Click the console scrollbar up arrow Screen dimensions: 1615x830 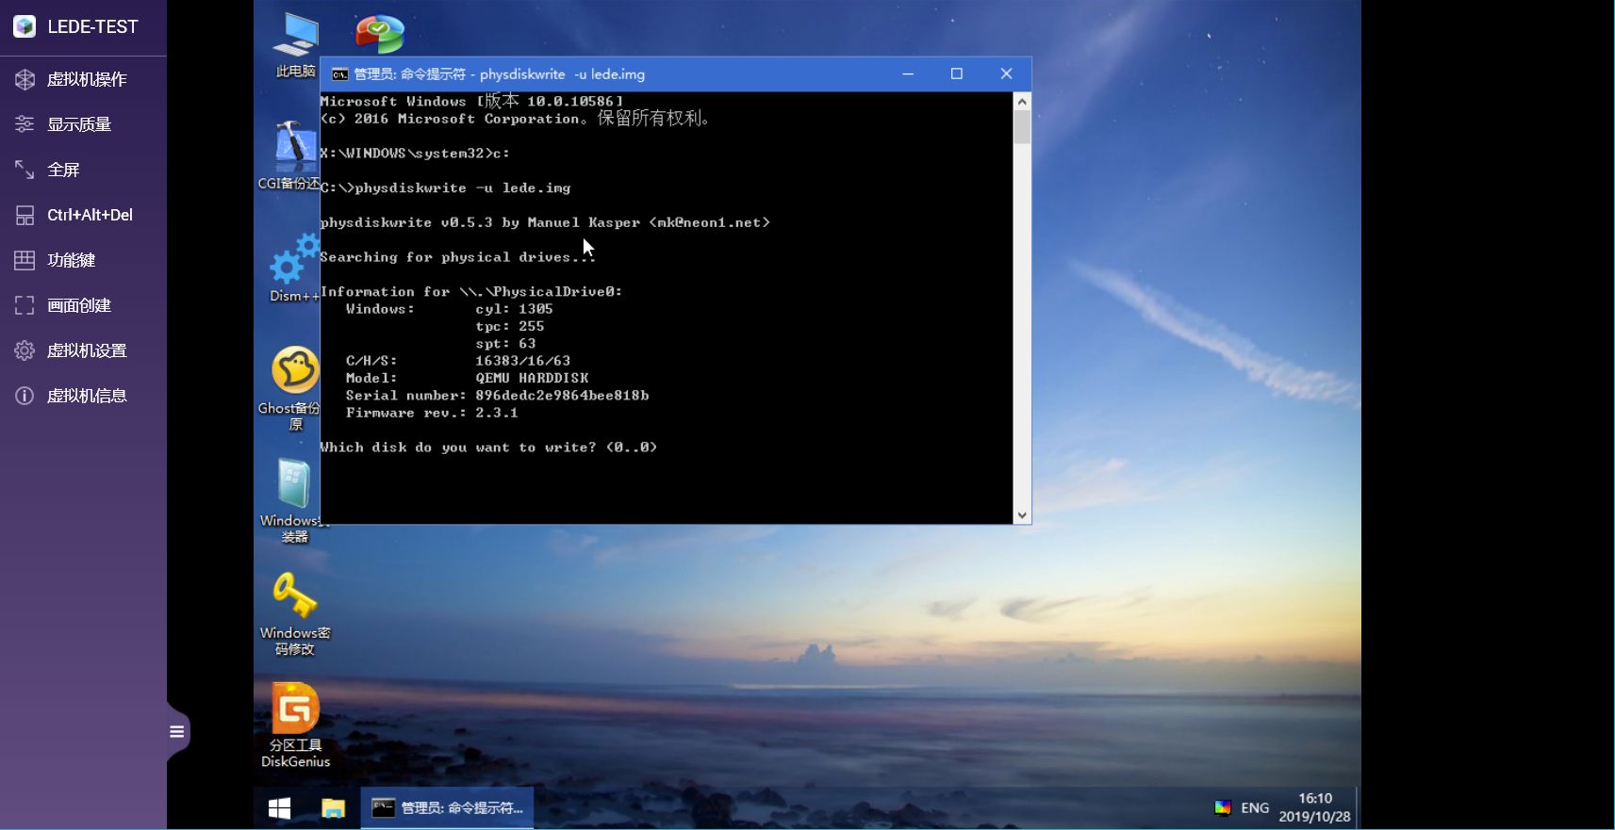(1022, 101)
